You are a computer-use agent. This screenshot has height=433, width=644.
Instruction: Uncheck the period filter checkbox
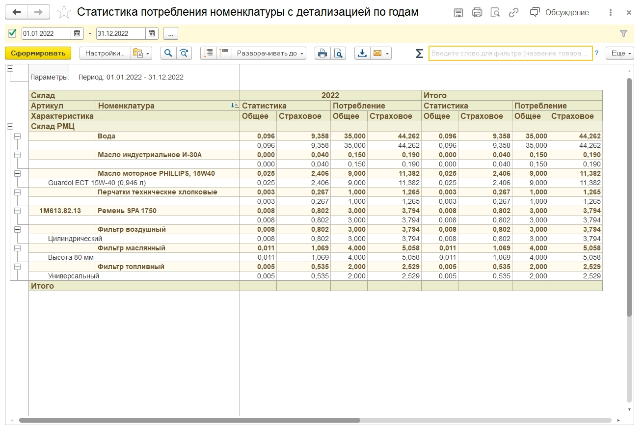[x=13, y=33]
